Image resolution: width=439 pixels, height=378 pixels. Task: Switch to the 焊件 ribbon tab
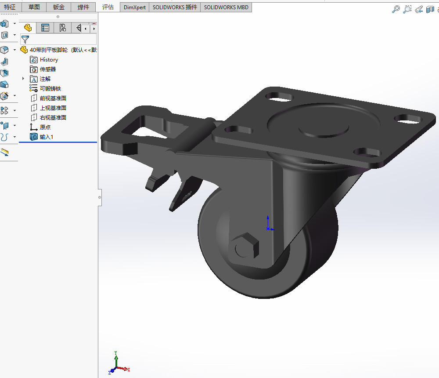click(83, 7)
